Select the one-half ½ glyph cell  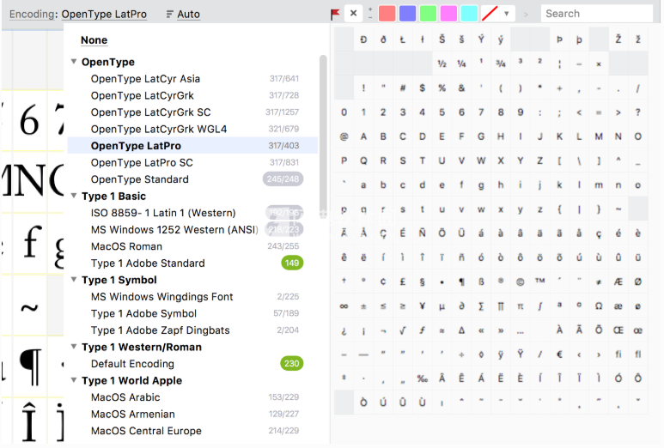(442, 64)
